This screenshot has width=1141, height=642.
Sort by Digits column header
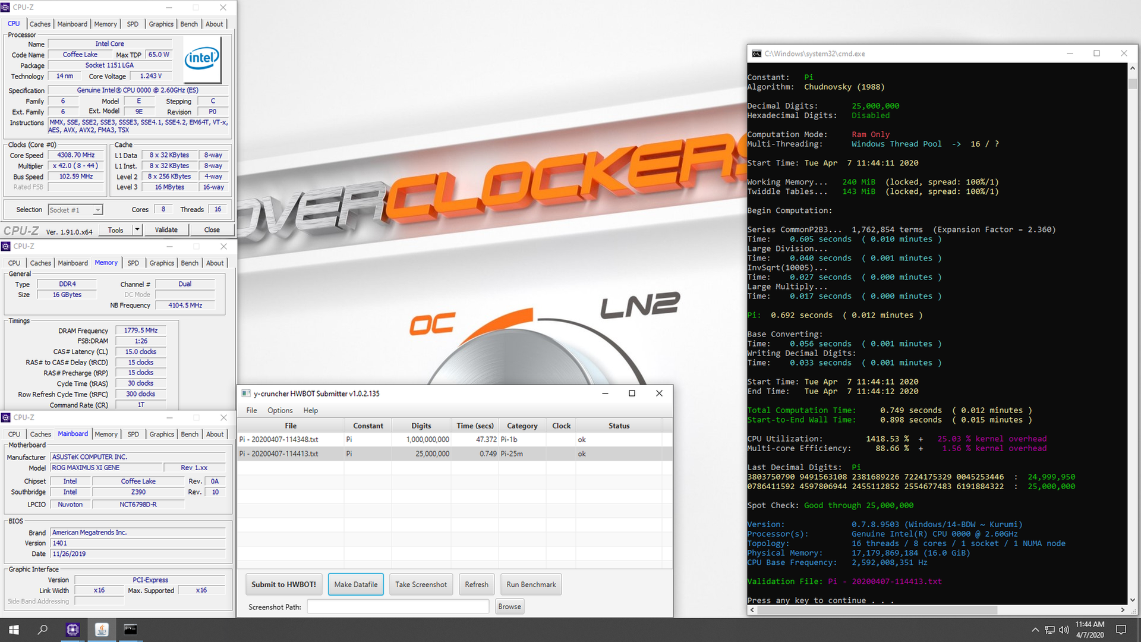click(421, 426)
